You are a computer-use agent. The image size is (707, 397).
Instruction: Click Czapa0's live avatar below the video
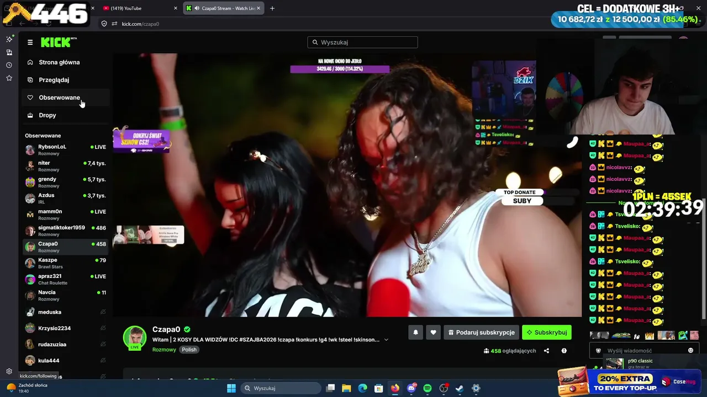135,337
